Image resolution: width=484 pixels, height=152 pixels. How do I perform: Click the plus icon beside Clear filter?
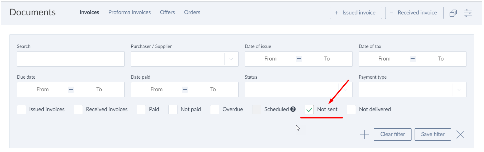[364, 134]
